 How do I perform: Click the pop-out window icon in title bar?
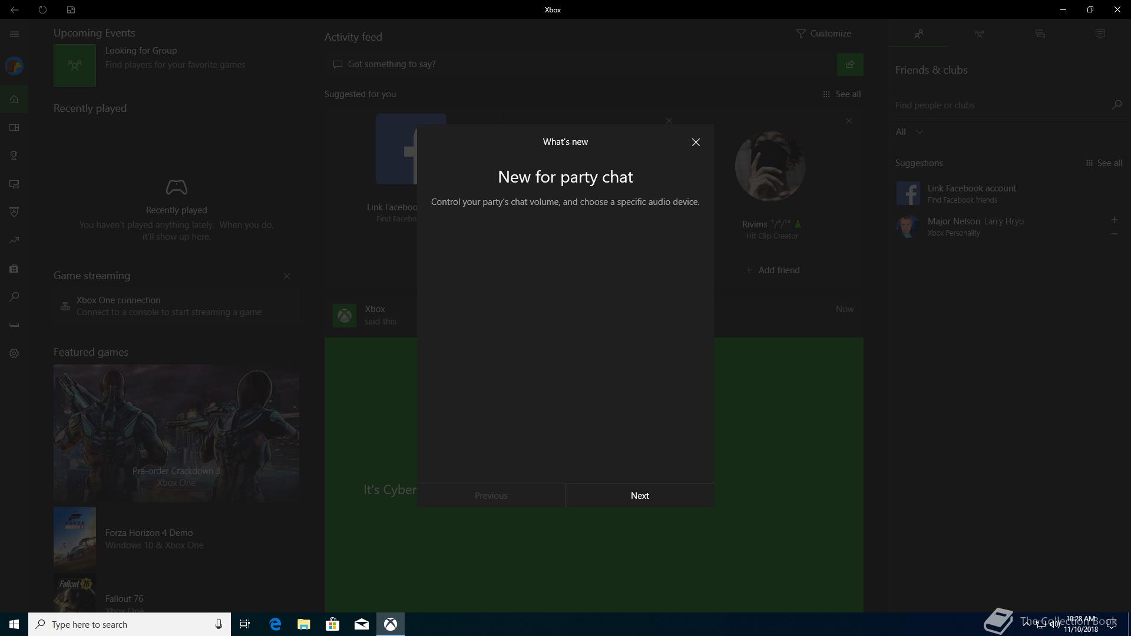click(x=71, y=10)
